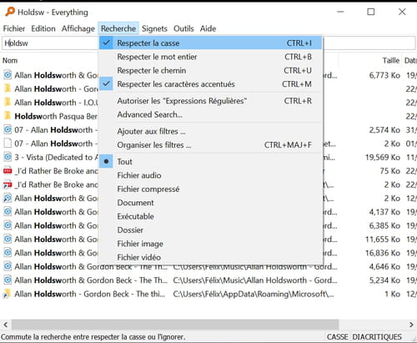Click audio icon of 6,385 Ko file
The height and width of the screenshot is (343, 417).
coord(8,225)
